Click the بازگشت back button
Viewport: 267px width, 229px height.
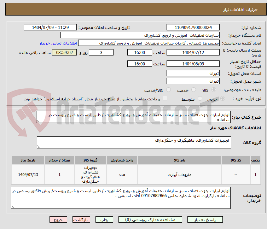(x=82, y=219)
